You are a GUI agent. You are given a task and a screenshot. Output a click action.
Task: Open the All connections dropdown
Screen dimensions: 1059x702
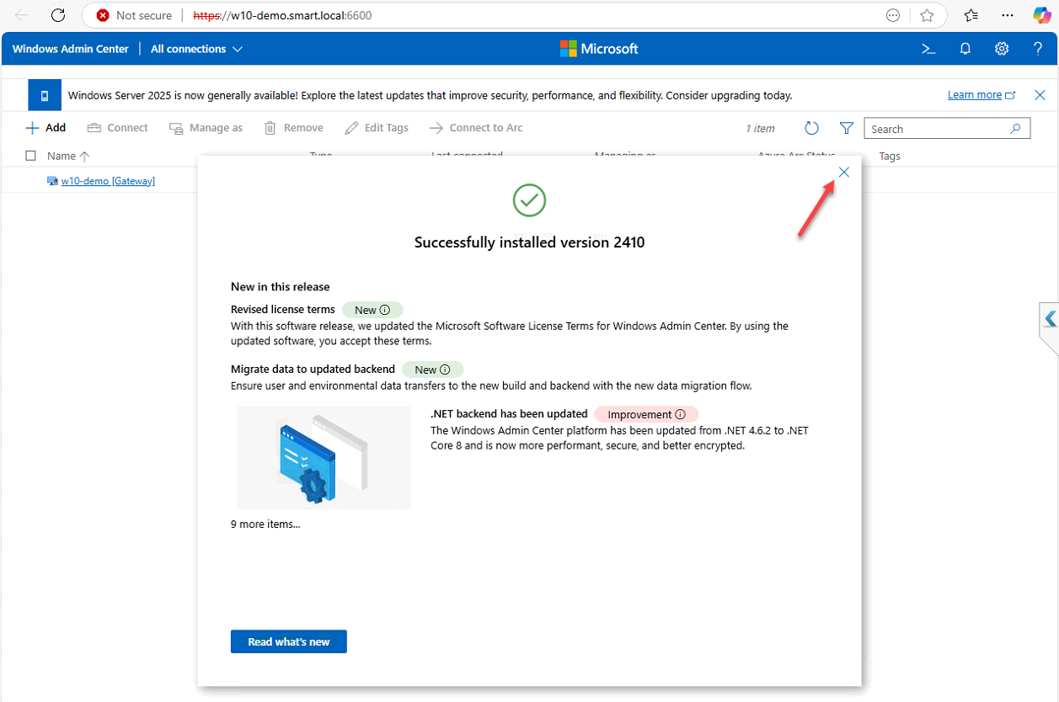tap(196, 49)
